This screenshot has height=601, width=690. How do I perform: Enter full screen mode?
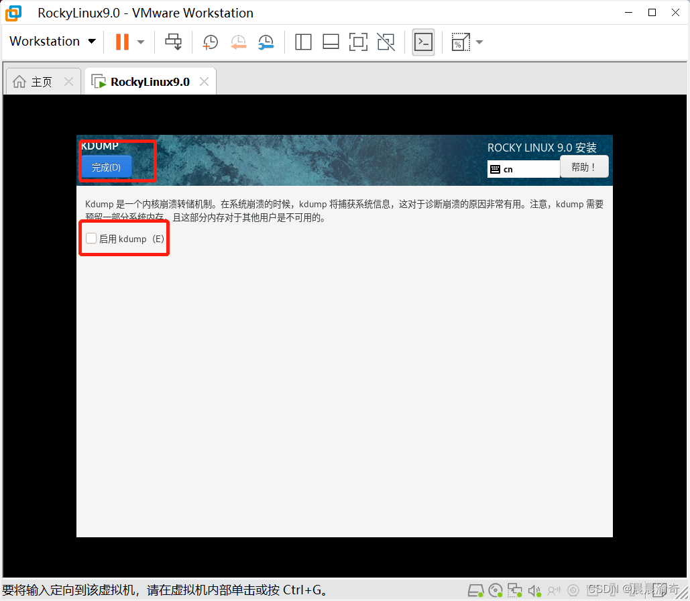point(358,42)
